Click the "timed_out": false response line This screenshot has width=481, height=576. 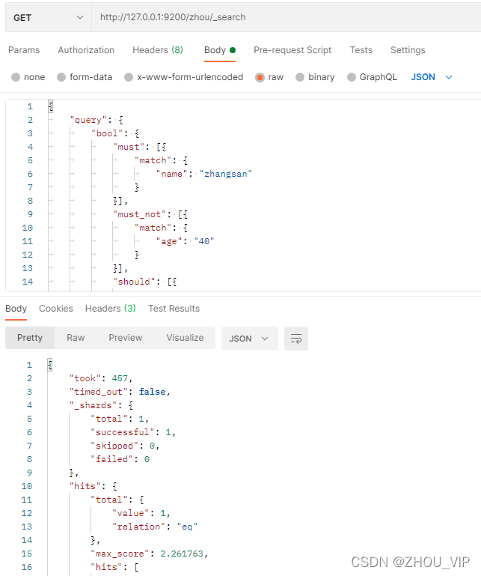(x=120, y=392)
